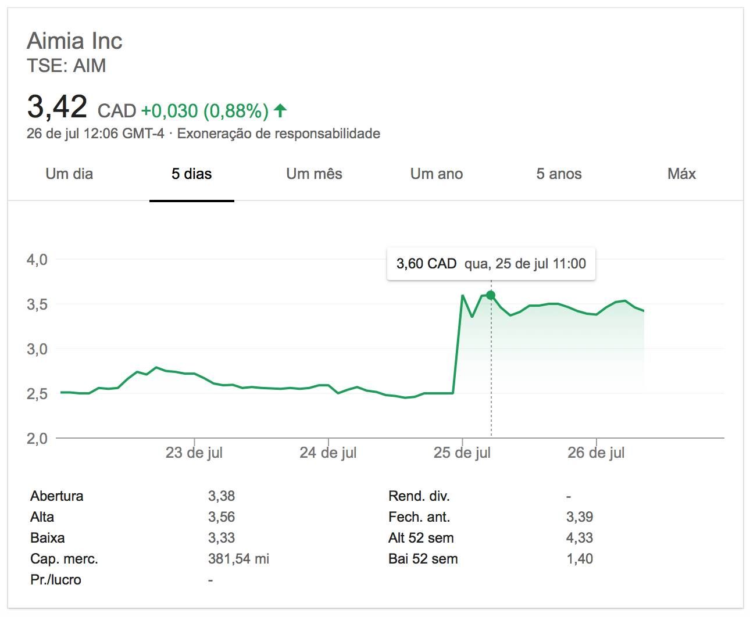Screen dimensions: 750x617
Task: Click the CAD currency label beside price
Action: (x=117, y=110)
